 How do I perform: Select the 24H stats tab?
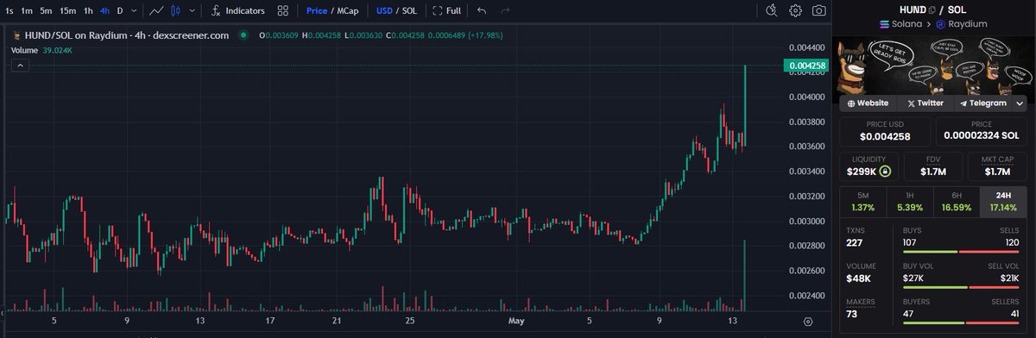click(1004, 203)
